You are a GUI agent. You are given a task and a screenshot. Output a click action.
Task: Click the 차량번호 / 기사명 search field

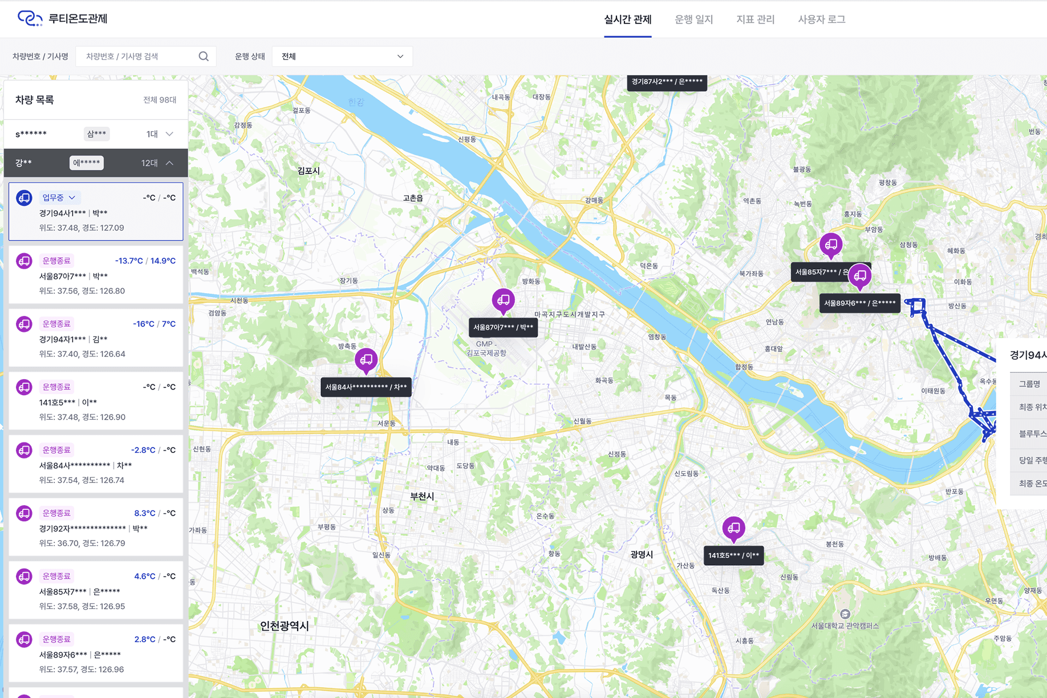click(146, 56)
